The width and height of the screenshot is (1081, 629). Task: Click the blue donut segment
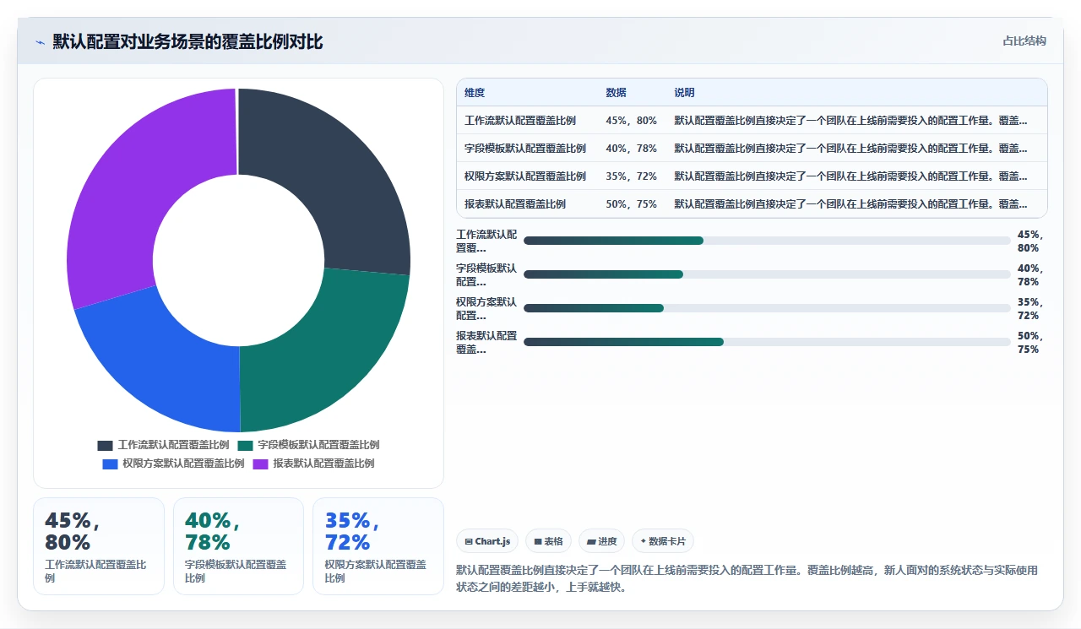point(160,363)
